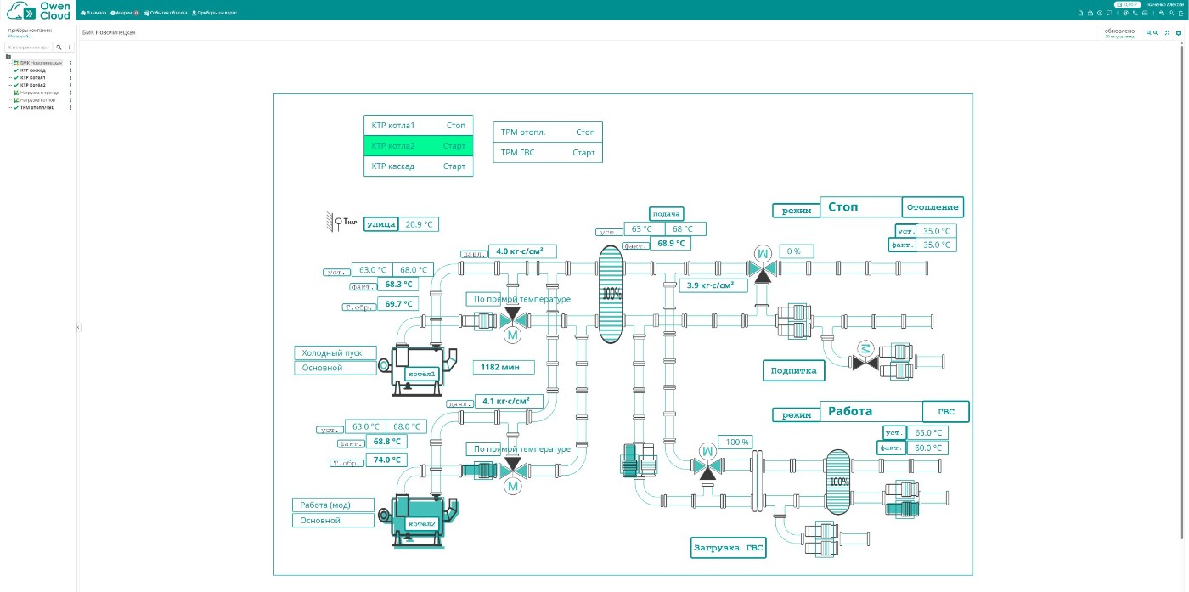Open three-dot menu next to КТР каскад
Image resolution: width=1189 pixels, height=592 pixels.
(70, 70)
